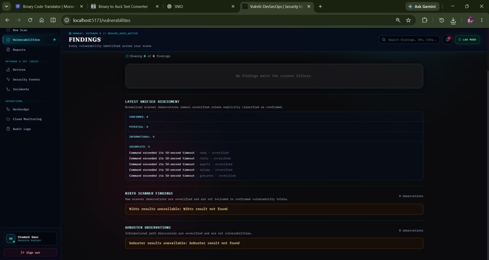Open the page zoom magnifier icon

pyautogui.click(x=398, y=20)
